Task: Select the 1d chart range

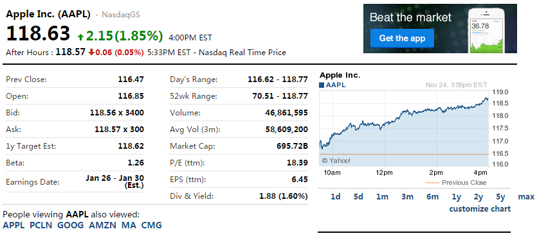Action: 335,197
